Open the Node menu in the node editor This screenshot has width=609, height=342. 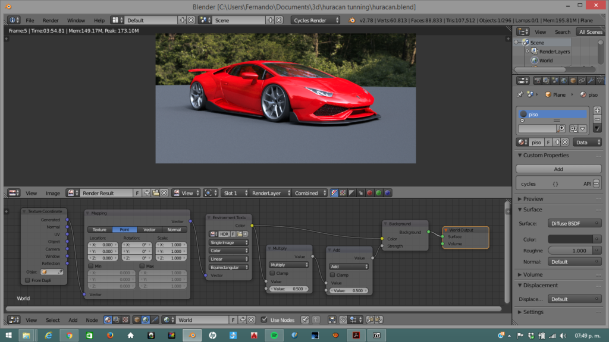[x=91, y=320]
